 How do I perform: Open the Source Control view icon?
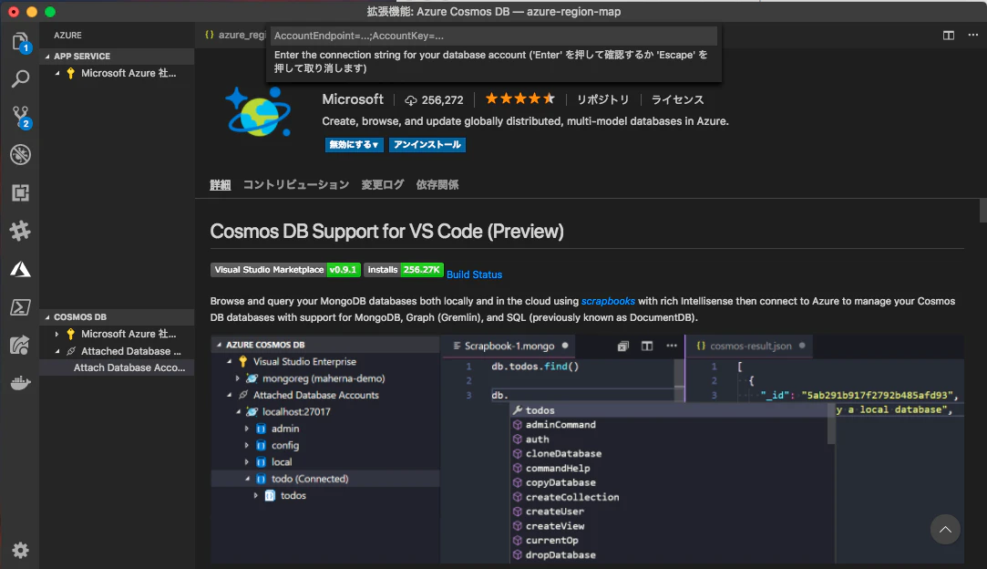(20, 118)
